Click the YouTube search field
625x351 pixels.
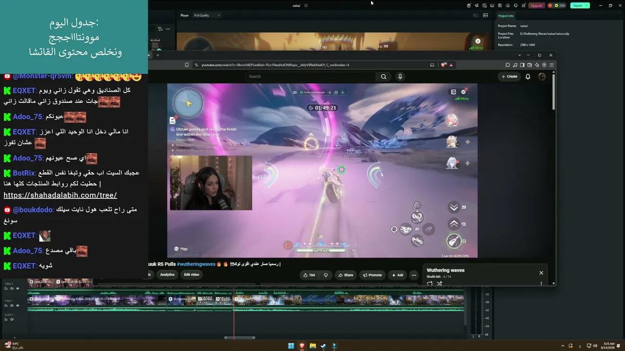coord(310,77)
